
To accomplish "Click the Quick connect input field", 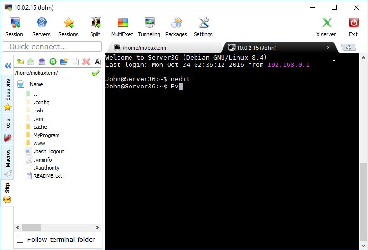I will coord(52,47).
